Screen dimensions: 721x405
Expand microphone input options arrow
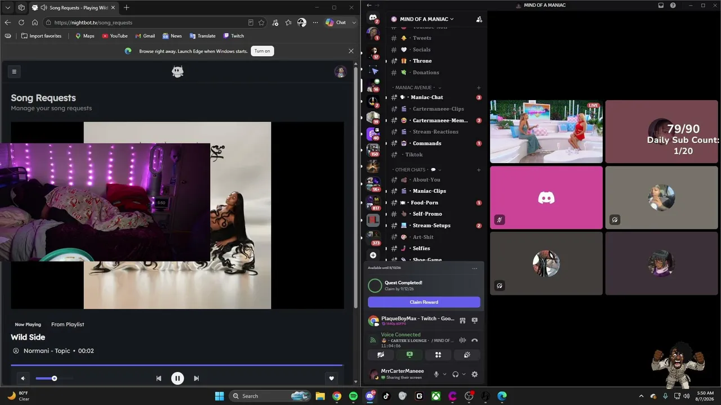[444, 374]
